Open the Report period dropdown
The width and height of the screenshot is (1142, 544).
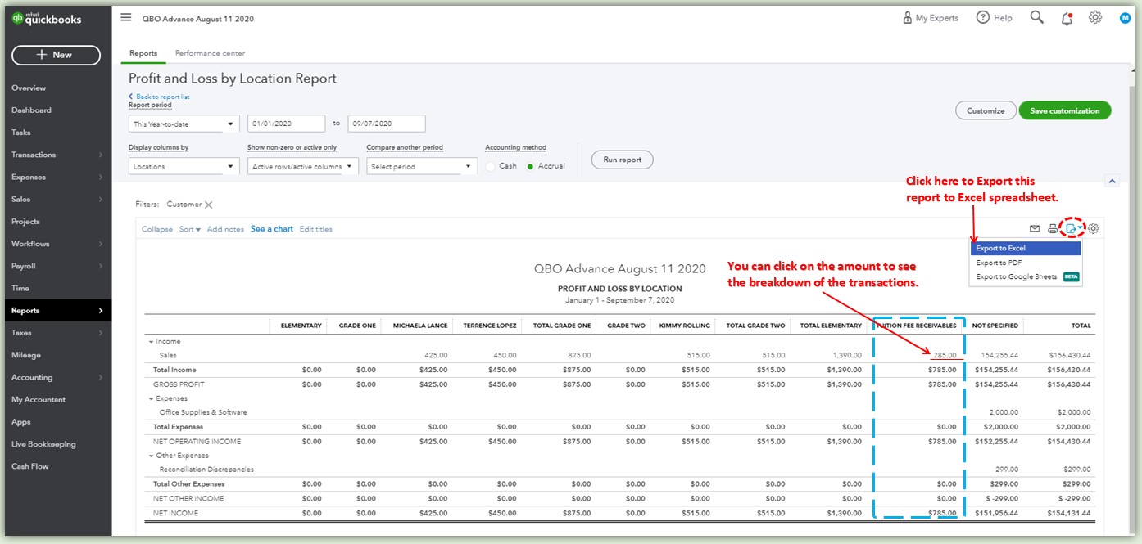(x=184, y=124)
